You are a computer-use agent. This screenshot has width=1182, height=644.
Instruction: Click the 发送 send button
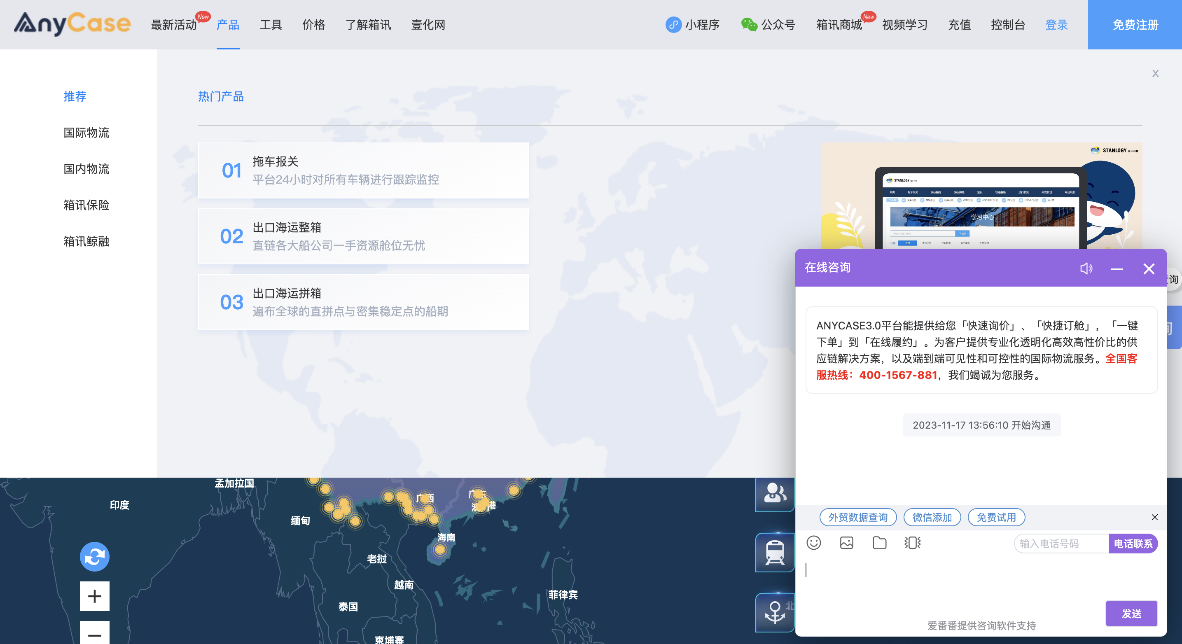1131,613
